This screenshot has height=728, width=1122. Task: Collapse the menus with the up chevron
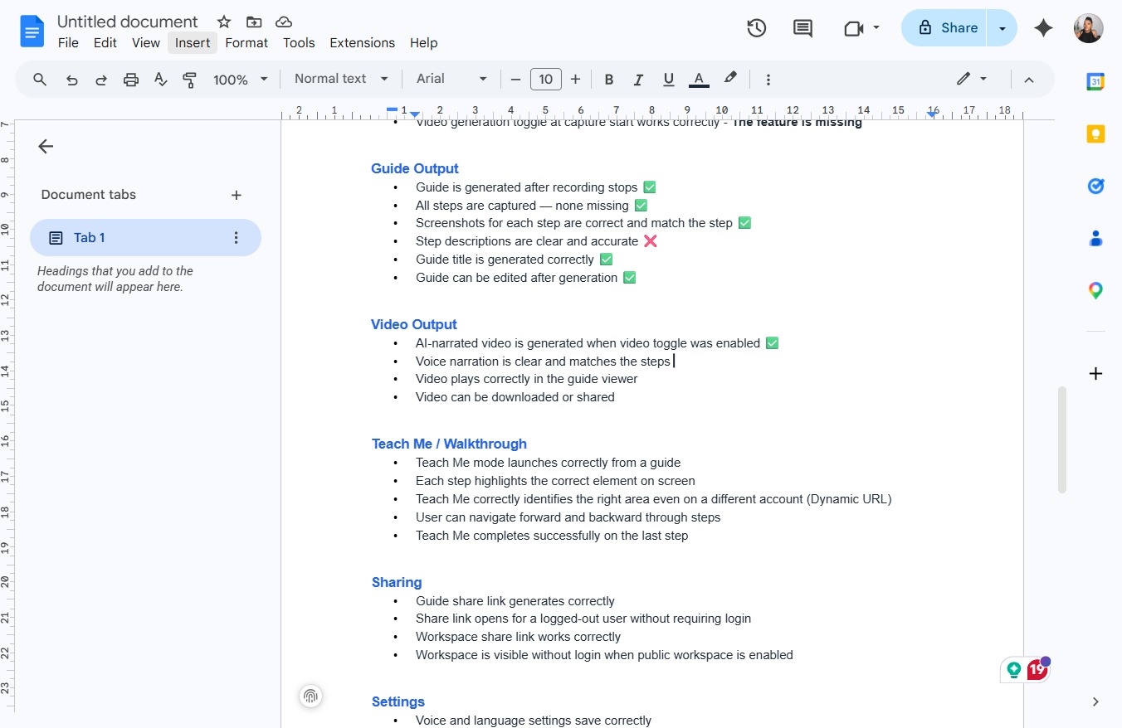[1029, 80]
